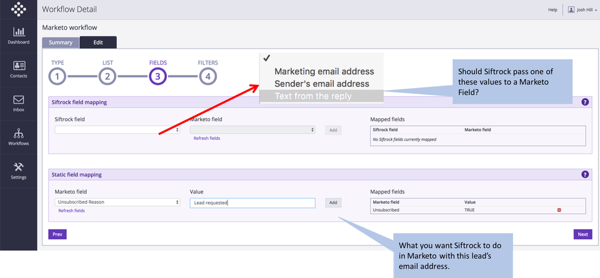Image resolution: width=600 pixels, height=278 pixels.
Task: Click the Siftrock logo icon
Action: pyautogui.click(x=18, y=9)
